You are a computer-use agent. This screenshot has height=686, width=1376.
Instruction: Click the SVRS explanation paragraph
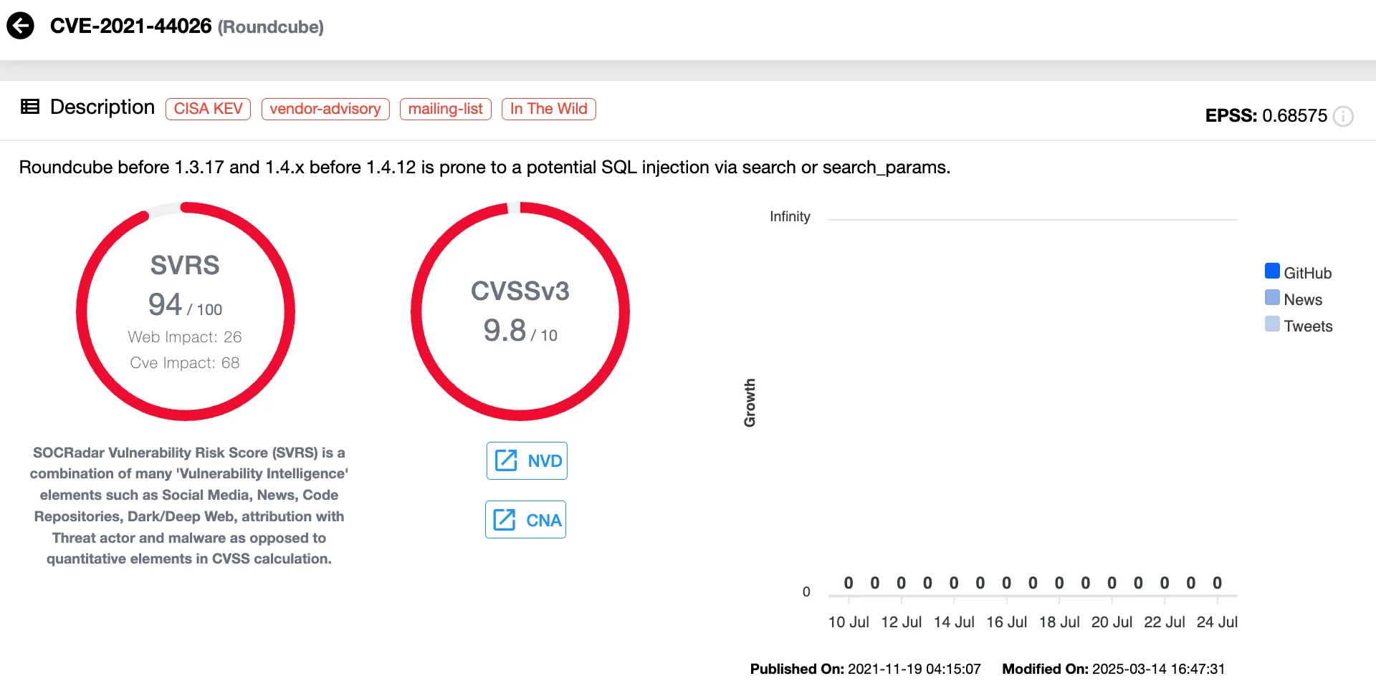coord(189,506)
